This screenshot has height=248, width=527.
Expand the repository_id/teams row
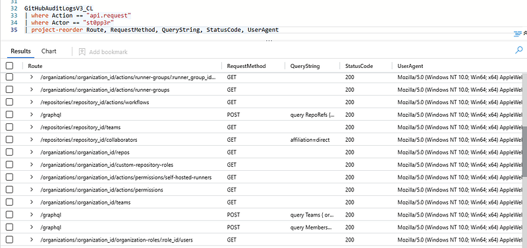point(32,127)
